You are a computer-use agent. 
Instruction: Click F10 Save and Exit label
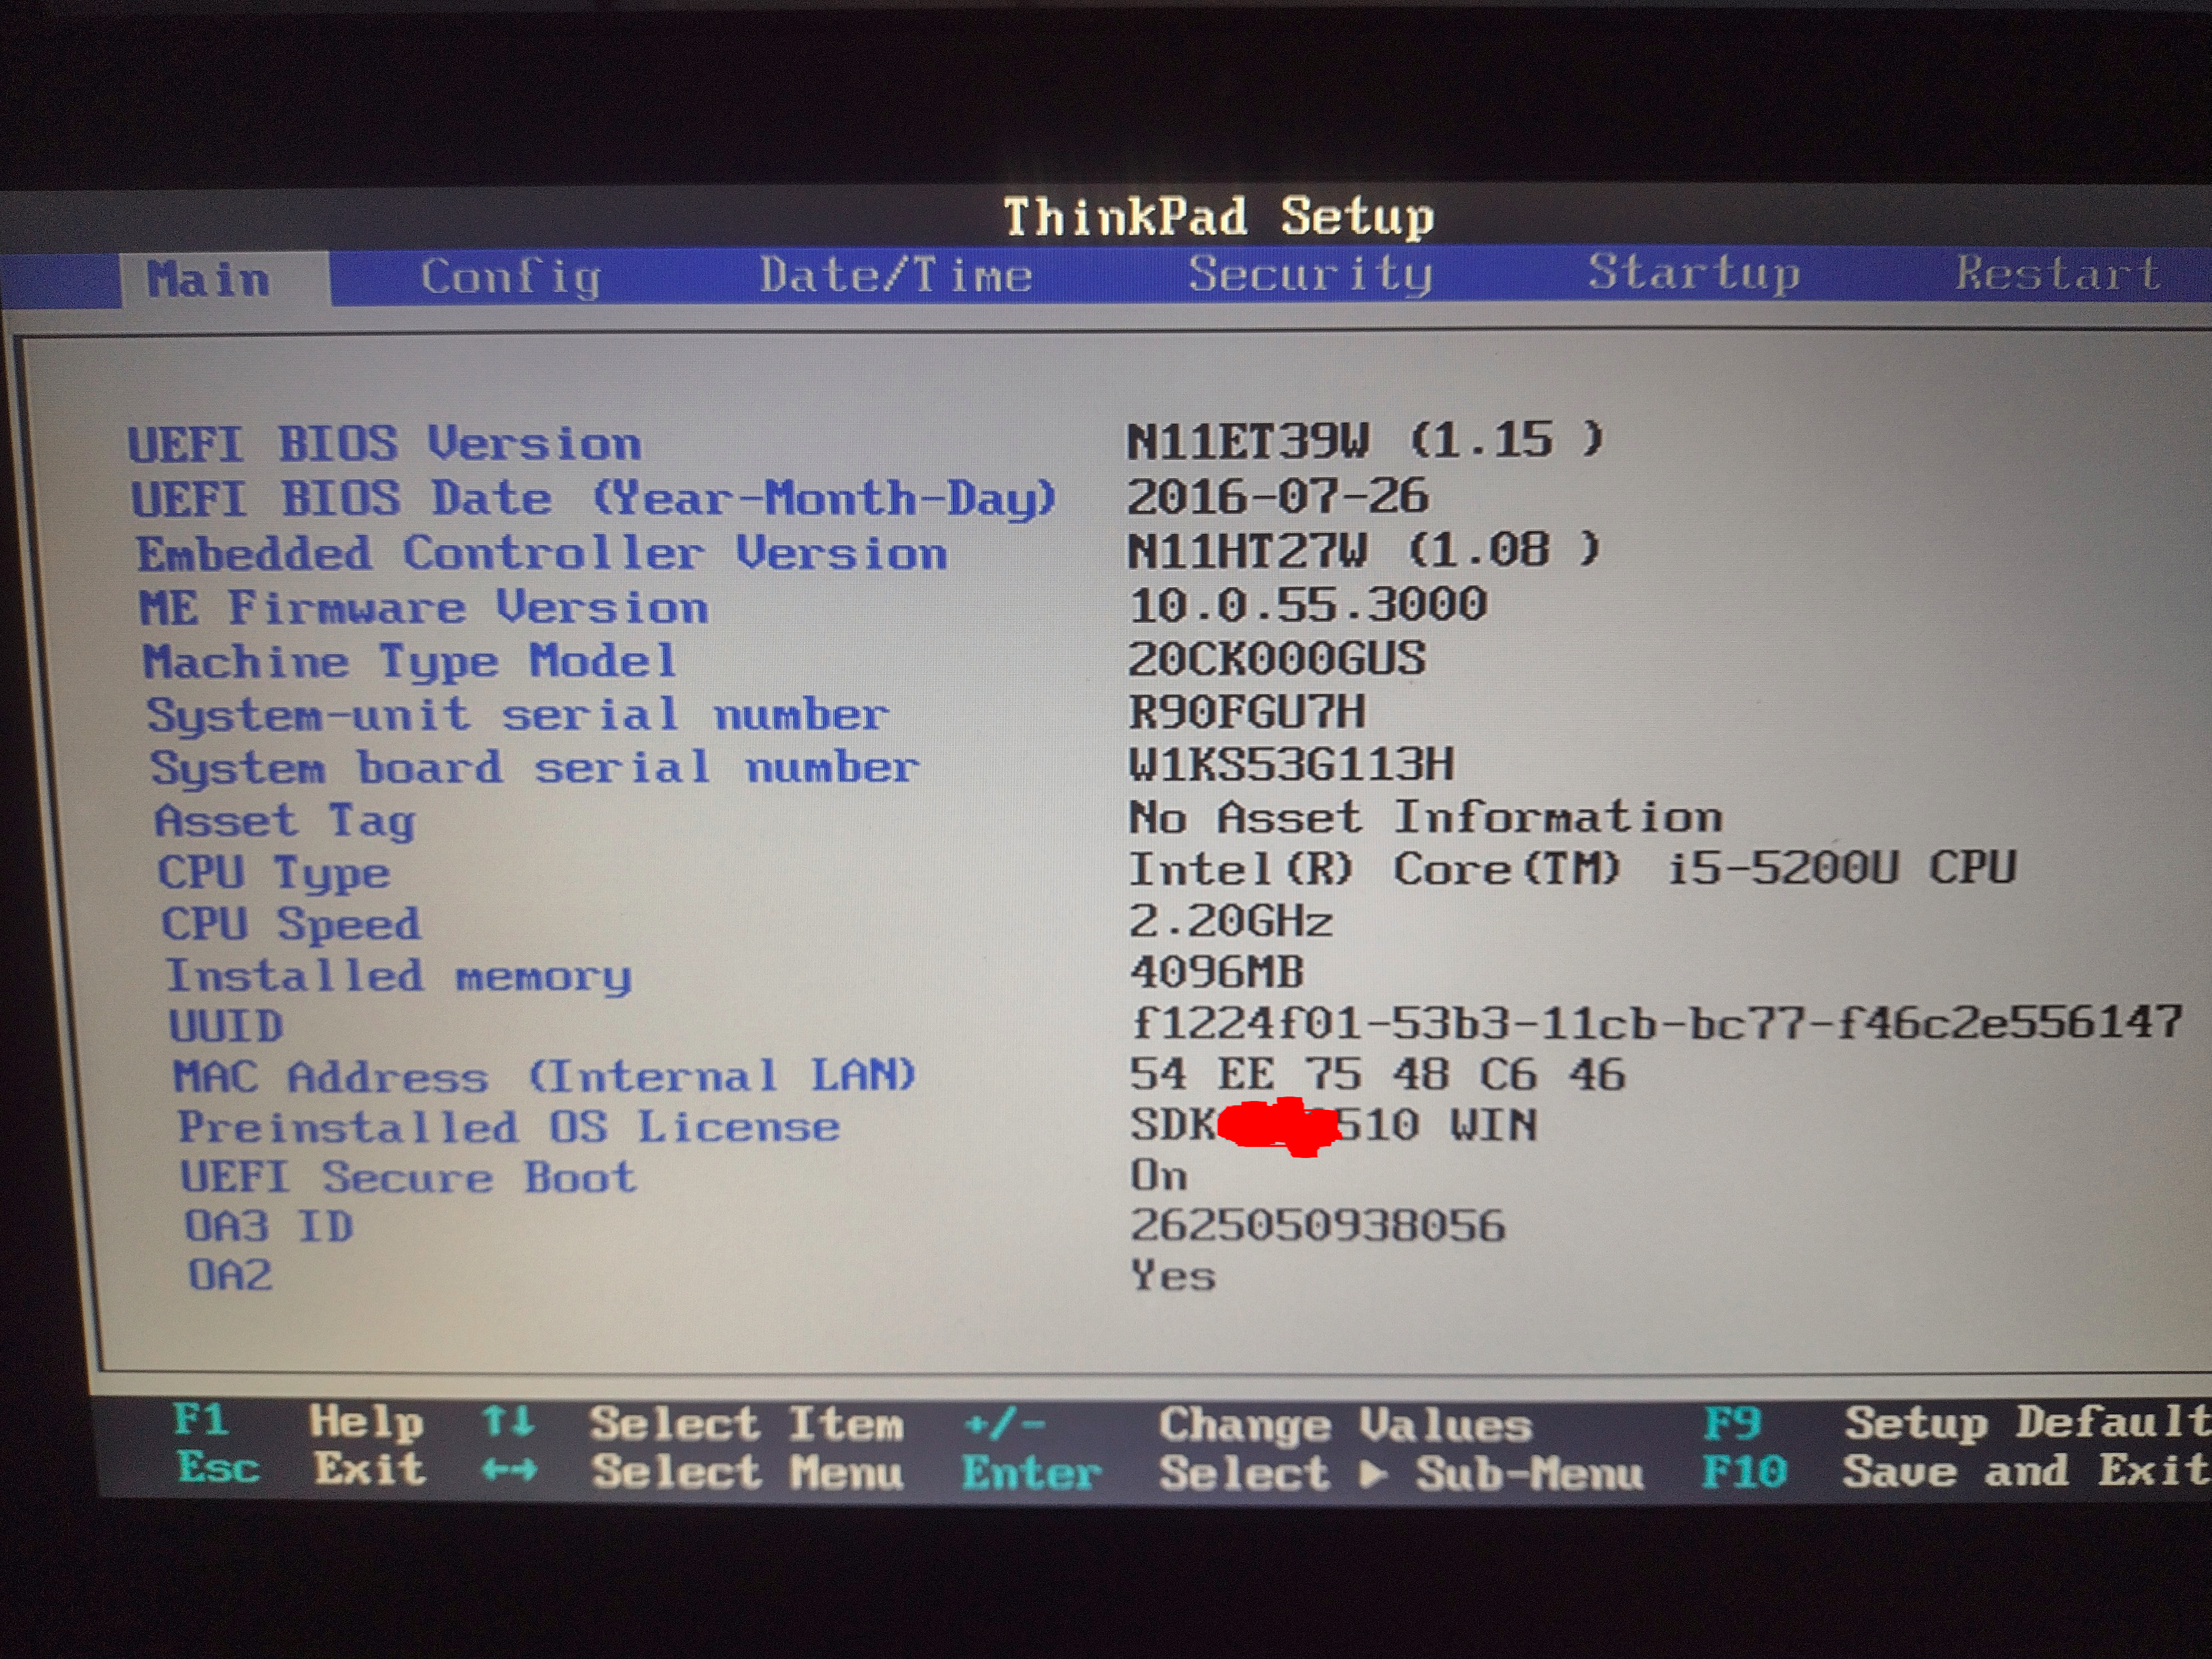click(x=1744, y=1471)
